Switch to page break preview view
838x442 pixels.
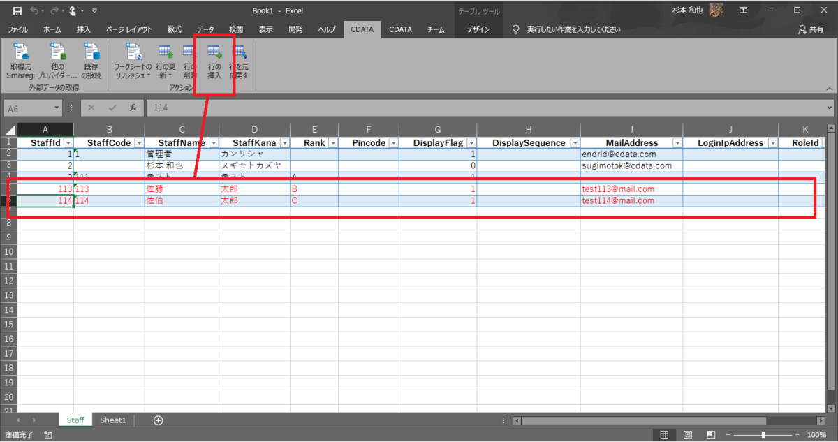pos(711,435)
